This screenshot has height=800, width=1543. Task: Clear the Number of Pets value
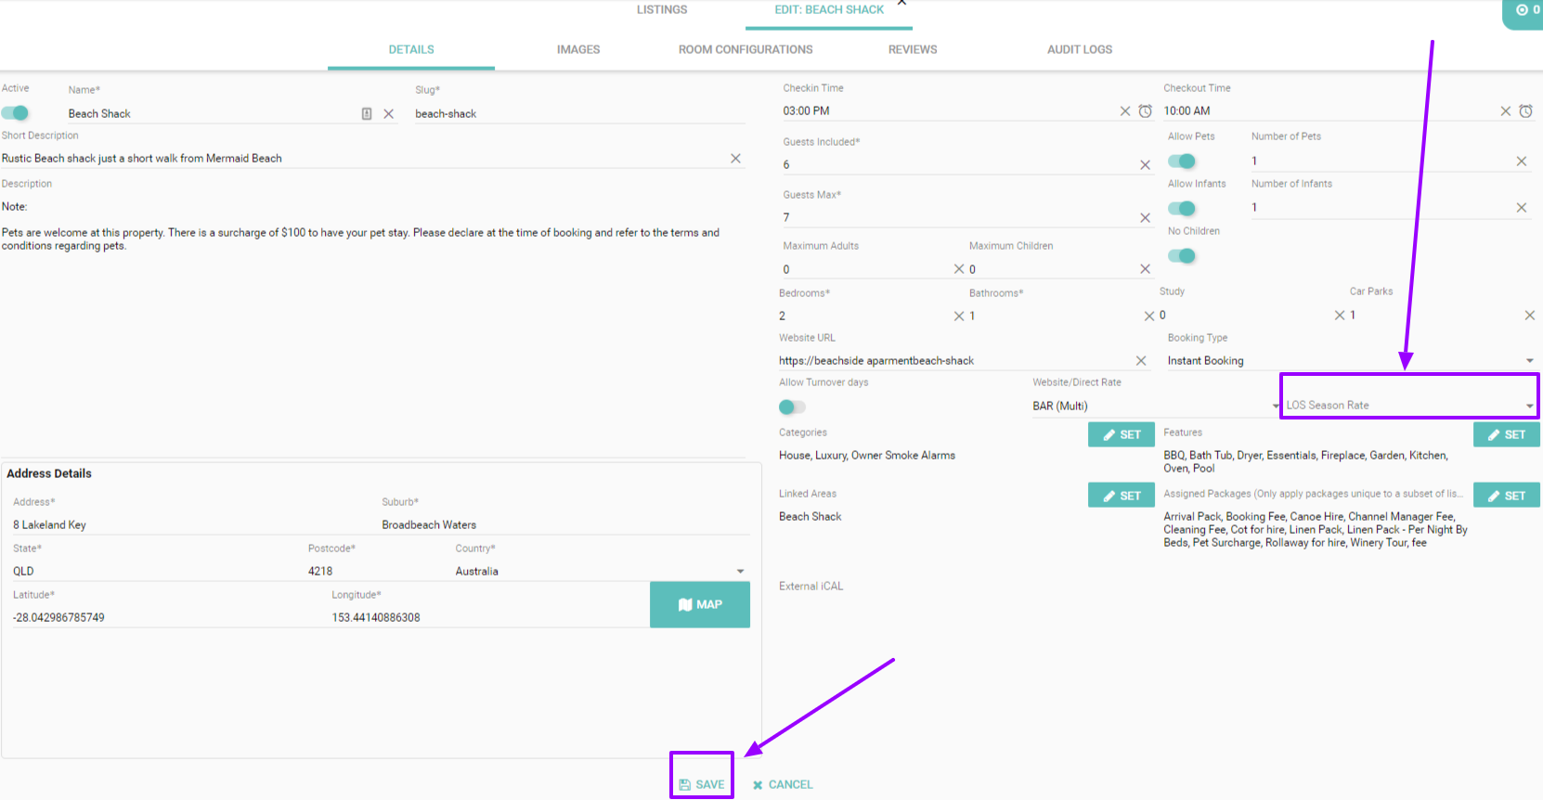[1521, 161]
